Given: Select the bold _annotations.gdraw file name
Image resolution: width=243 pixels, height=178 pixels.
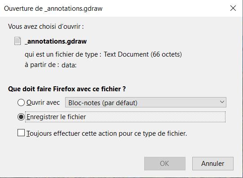Looking at the screenshot, I should 56,41.
